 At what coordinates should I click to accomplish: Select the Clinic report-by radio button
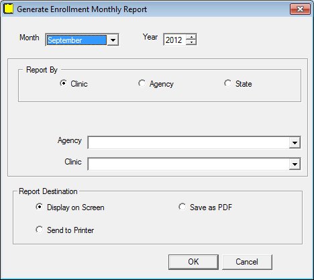[x=64, y=83]
